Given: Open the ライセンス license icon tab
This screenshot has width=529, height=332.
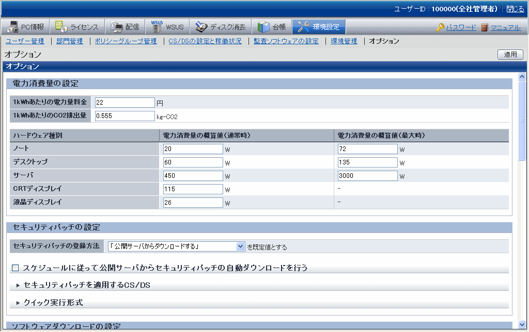Looking at the screenshot, I should click(x=61, y=27).
